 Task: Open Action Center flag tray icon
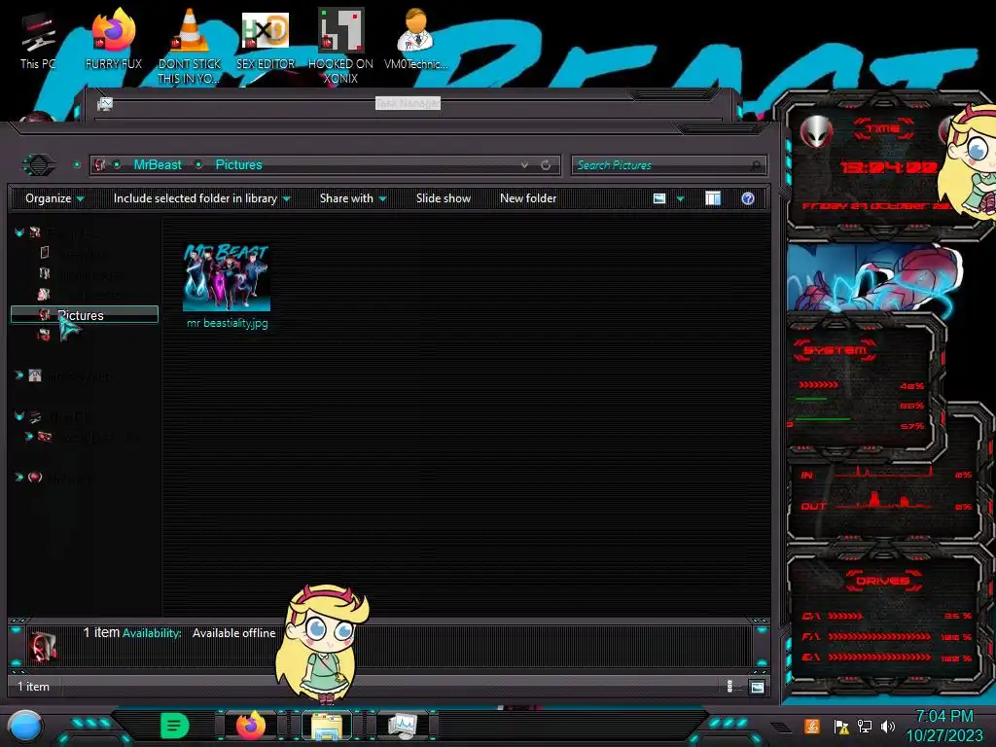click(841, 727)
